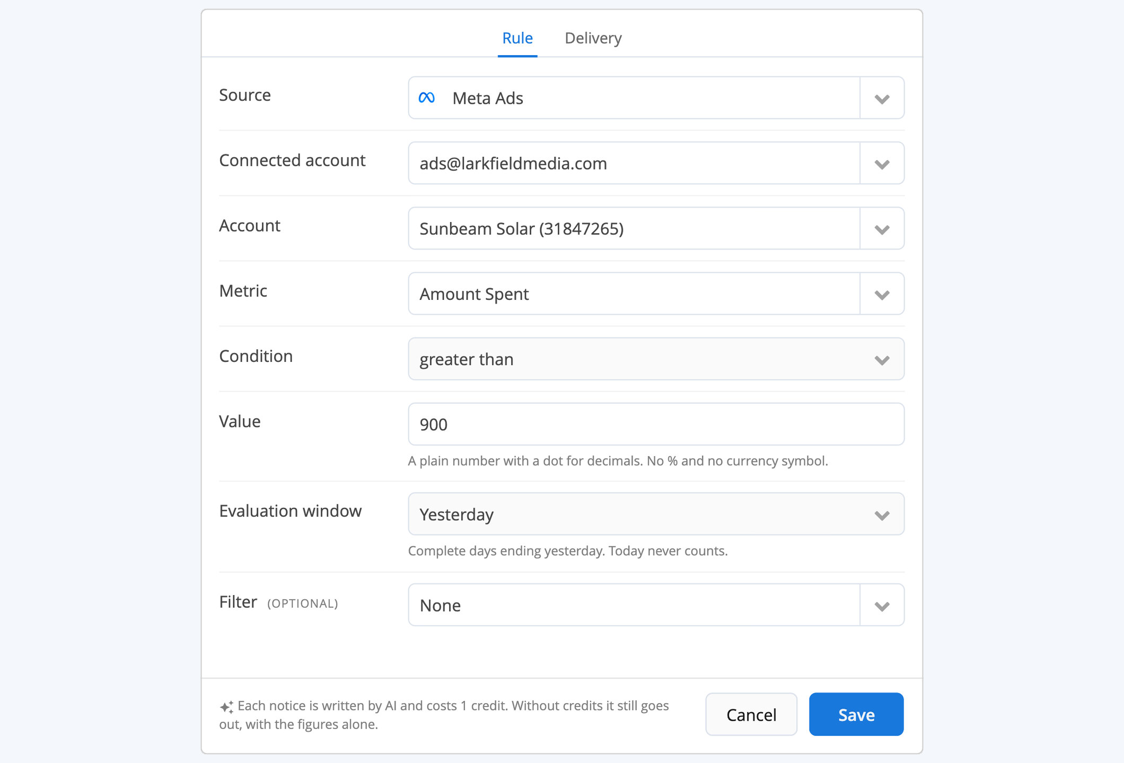Click the 'Connected account' label
The width and height of the screenshot is (1124, 763).
pyautogui.click(x=292, y=160)
